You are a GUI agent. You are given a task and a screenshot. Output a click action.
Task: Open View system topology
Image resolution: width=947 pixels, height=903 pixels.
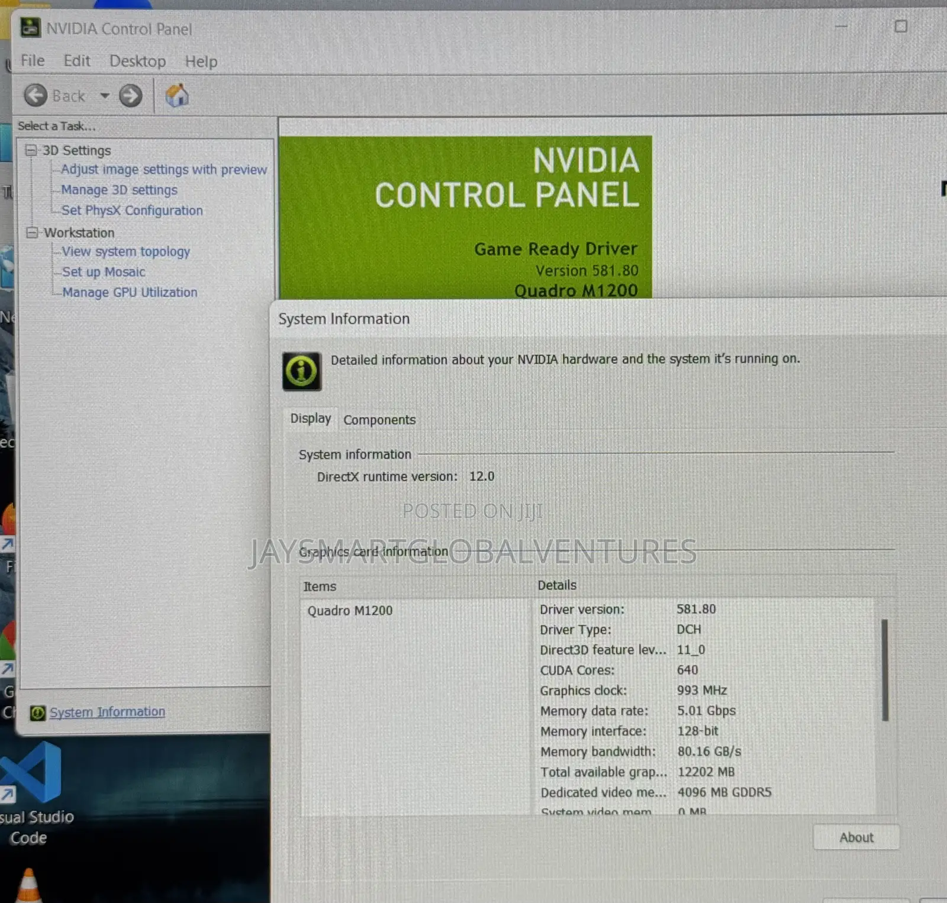126,251
